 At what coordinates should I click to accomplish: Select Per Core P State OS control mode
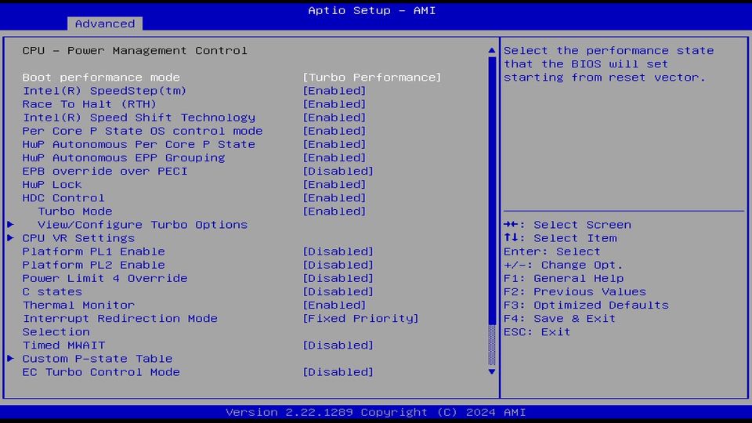(143, 131)
